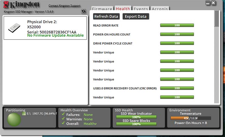The image size is (225, 137).
Task: Click the Overall health green checkmark
Action: click(63, 124)
